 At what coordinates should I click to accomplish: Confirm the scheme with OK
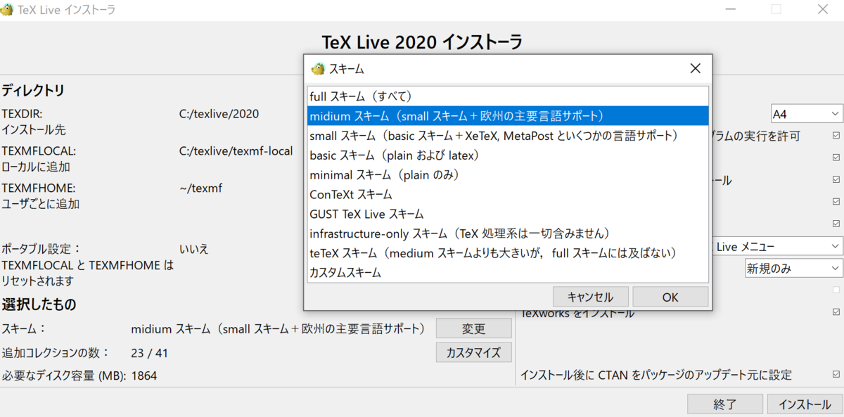click(670, 297)
